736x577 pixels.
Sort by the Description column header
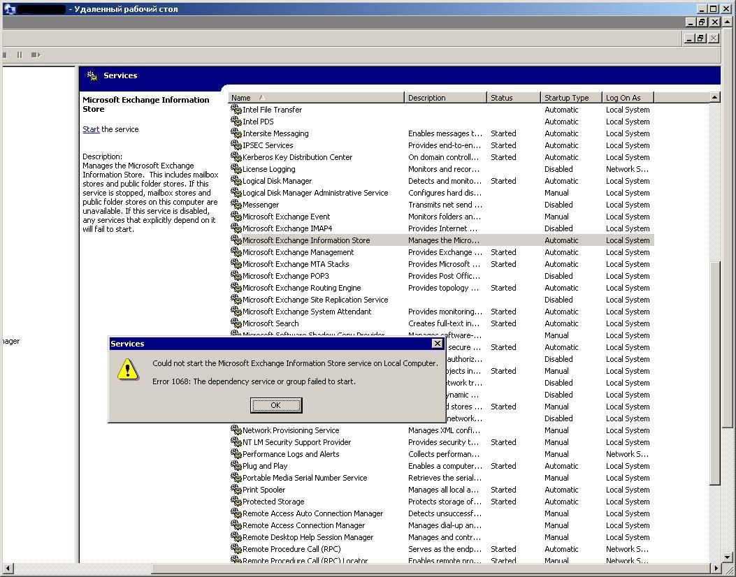pos(445,98)
